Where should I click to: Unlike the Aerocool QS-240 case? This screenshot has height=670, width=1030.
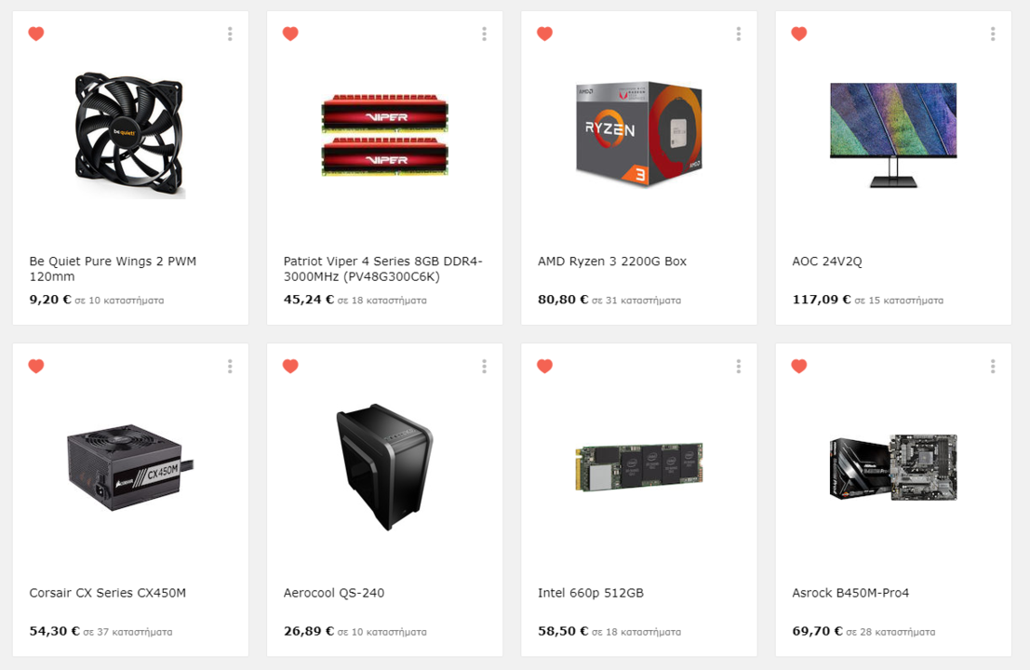(290, 366)
